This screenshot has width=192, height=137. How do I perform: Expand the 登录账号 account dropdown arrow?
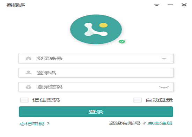pos(164,59)
